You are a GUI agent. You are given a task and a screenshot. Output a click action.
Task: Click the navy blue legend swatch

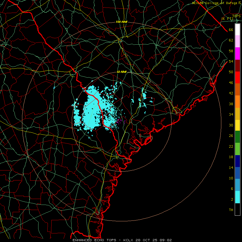237,161
